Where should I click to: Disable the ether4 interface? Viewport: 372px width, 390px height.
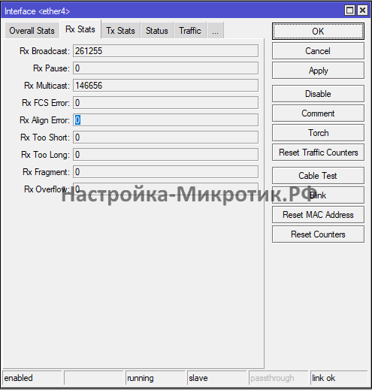[318, 94]
